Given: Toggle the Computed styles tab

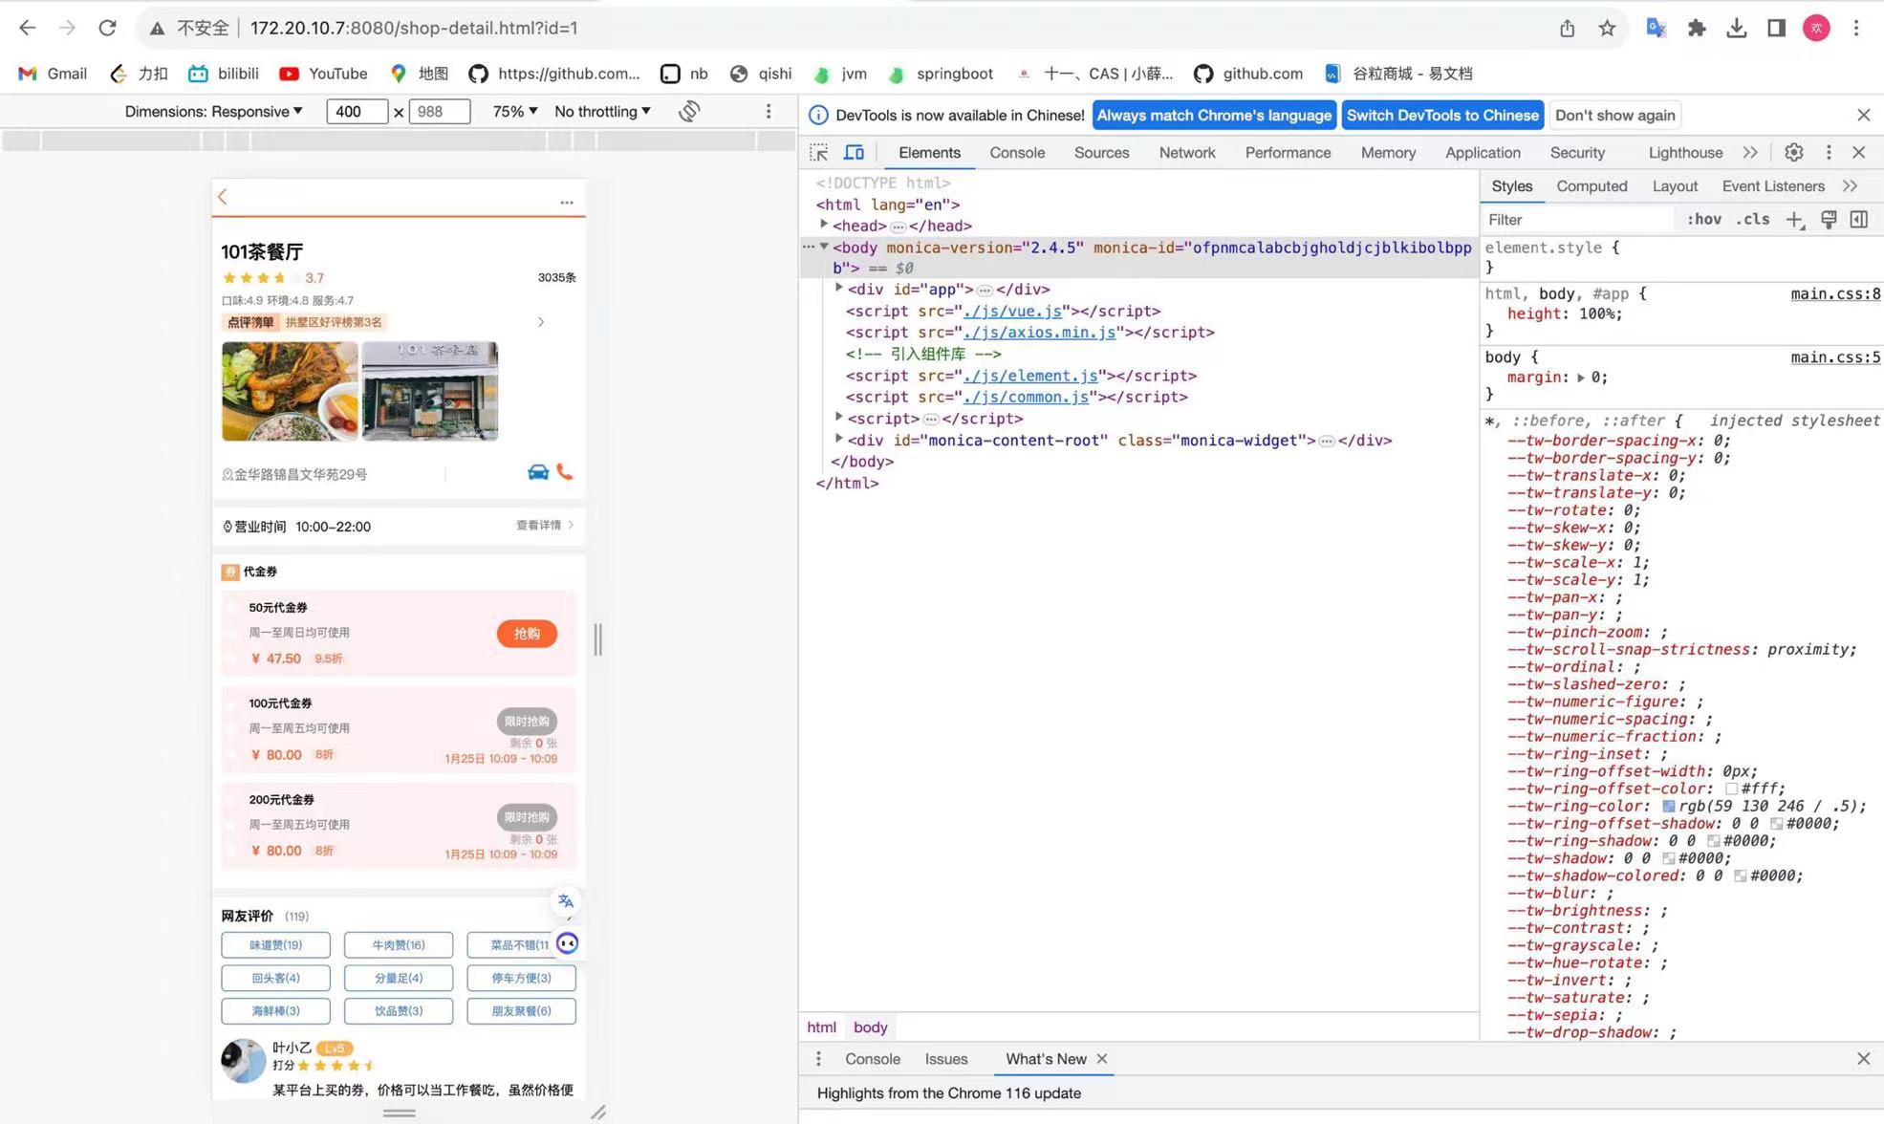Looking at the screenshot, I should pos(1591,184).
